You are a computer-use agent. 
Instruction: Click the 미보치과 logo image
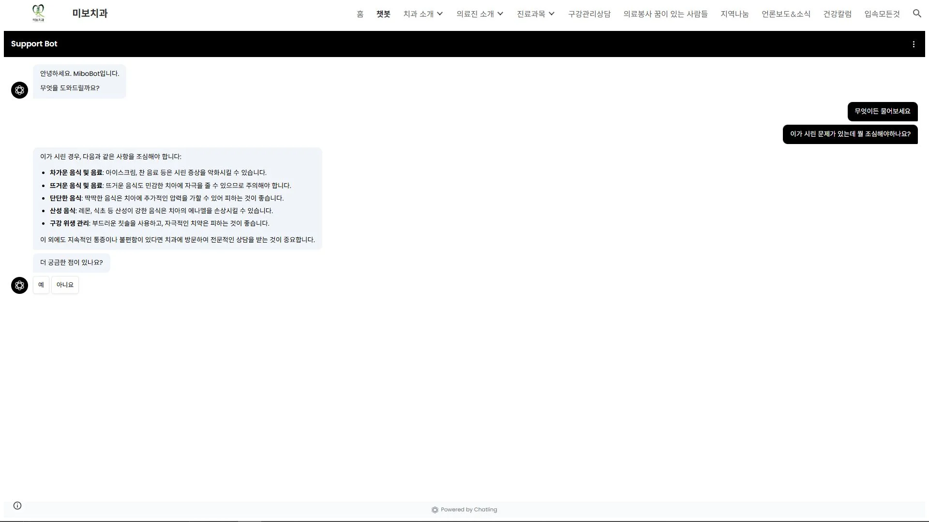point(38,13)
